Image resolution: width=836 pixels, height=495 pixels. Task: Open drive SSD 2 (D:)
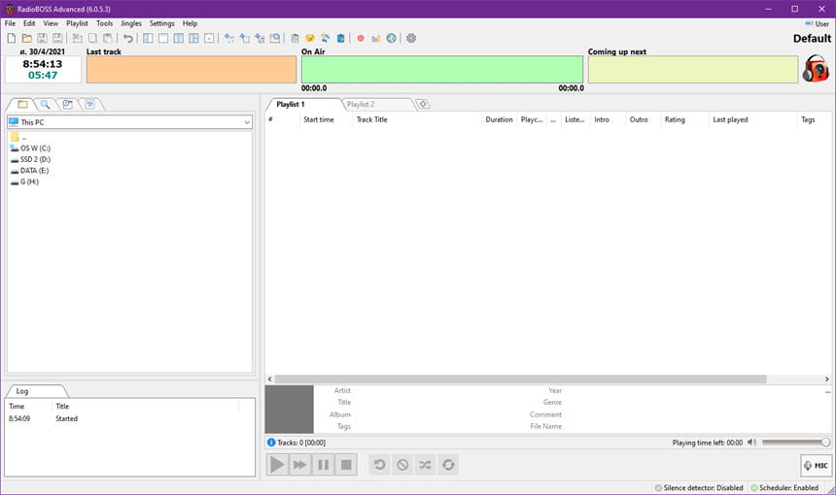tap(30, 159)
